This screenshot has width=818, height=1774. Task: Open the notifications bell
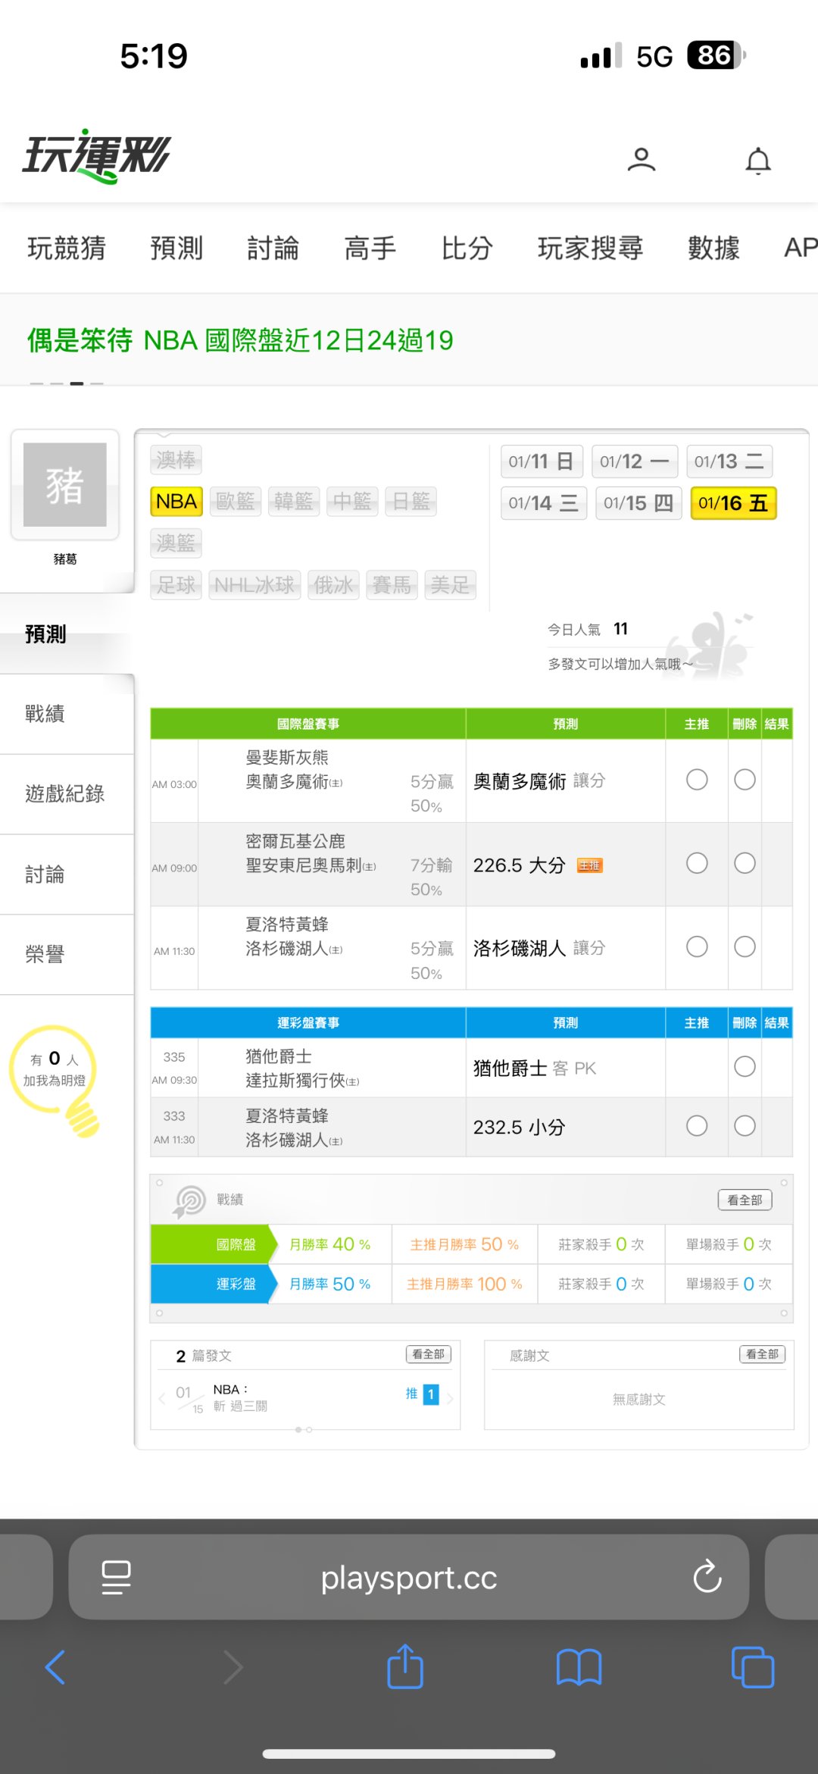tap(758, 161)
